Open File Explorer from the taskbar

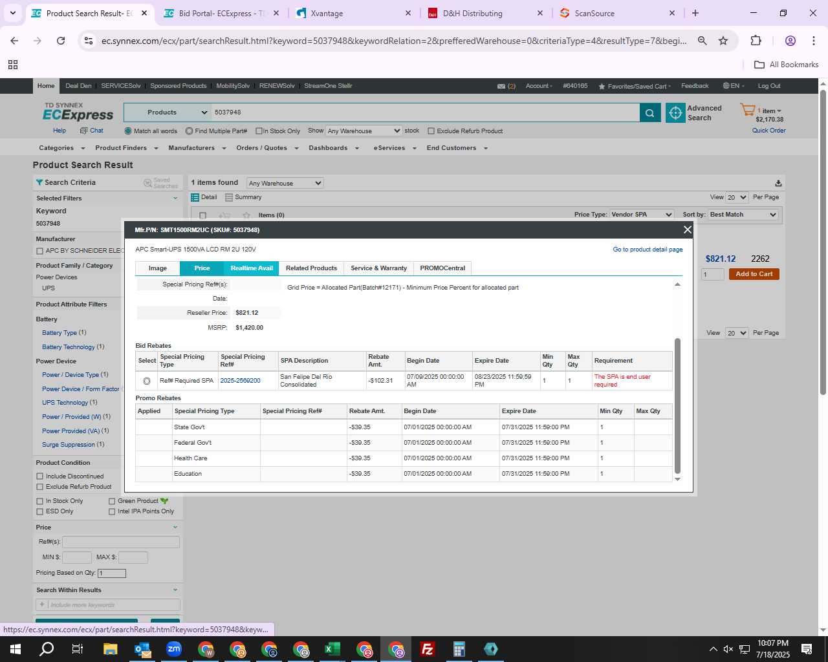coord(111,649)
